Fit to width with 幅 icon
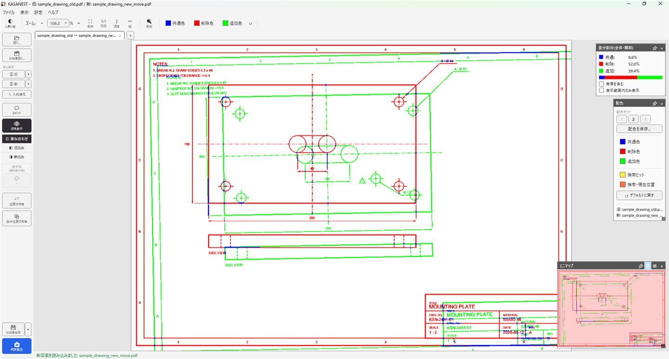Screen dimensions: 669x359 pos(130,23)
